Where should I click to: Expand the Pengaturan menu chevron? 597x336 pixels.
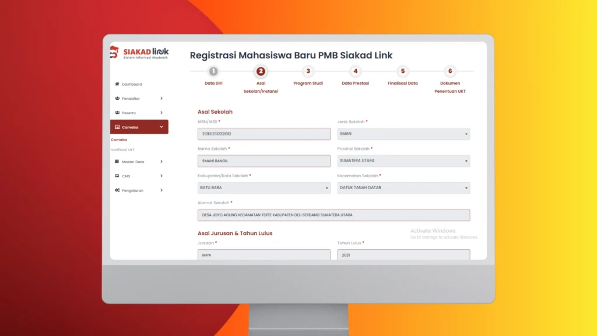click(x=161, y=190)
